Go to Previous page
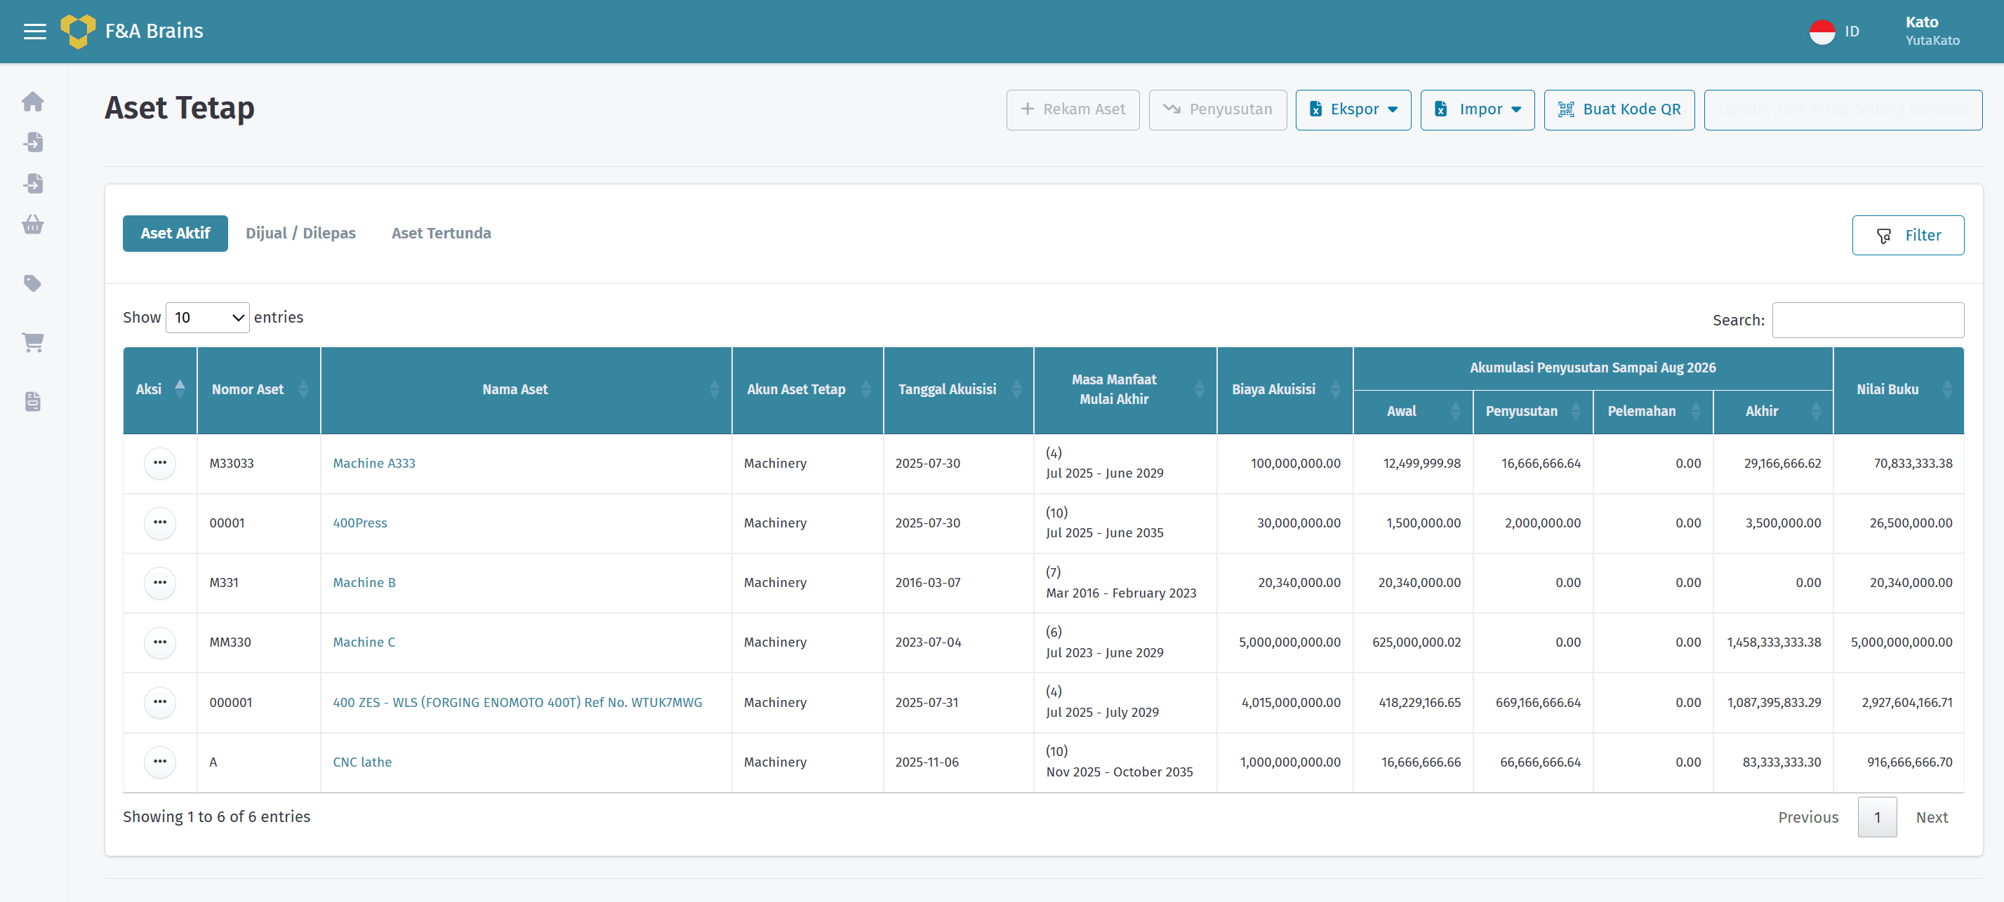The height and width of the screenshot is (902, 2004). point(1808,816)
